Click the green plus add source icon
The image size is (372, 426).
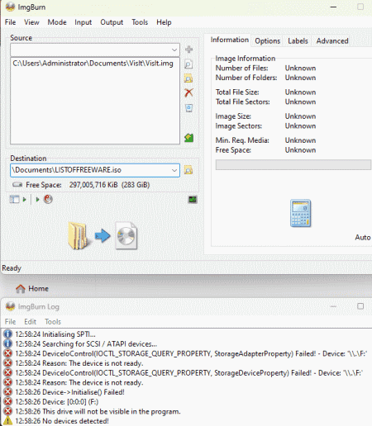coord(188,50)
